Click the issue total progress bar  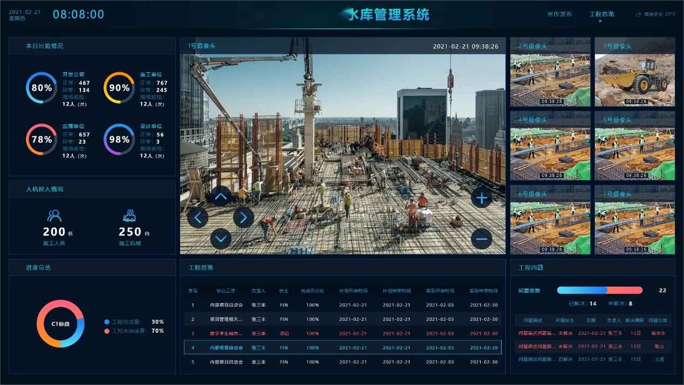pyautogui.click(x=599, y=290)
